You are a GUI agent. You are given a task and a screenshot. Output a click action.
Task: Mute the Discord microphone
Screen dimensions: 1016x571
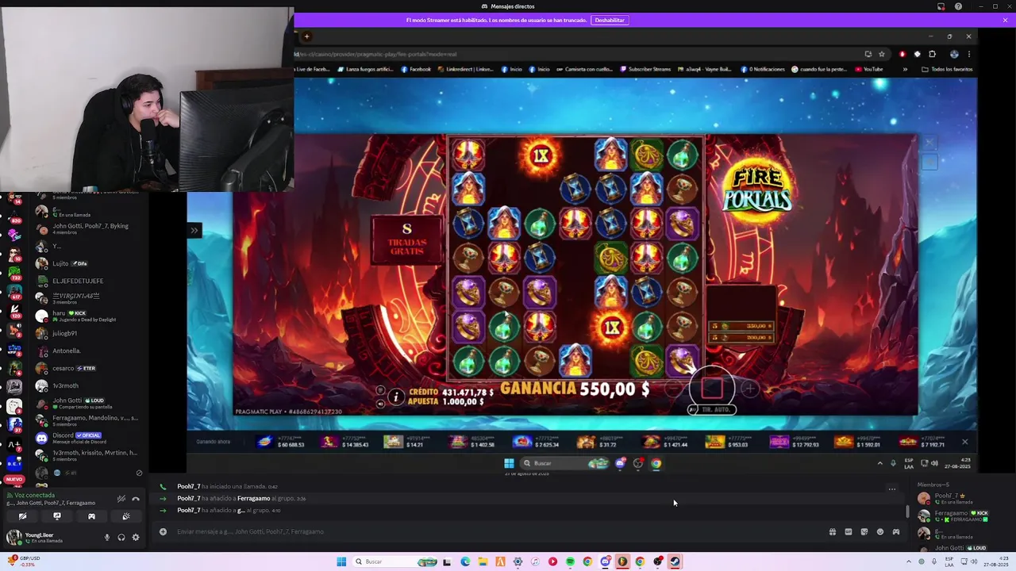pos(107,538)
